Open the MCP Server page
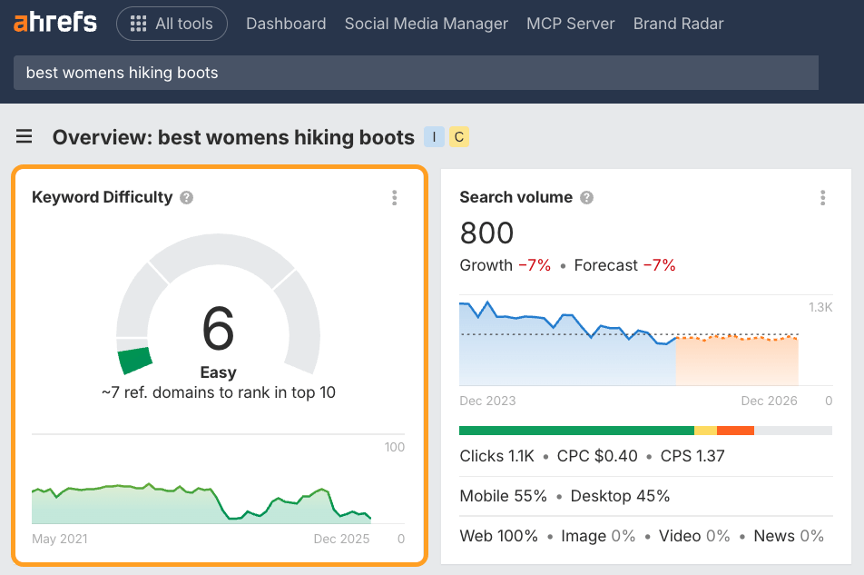 [x=570, y=24]
